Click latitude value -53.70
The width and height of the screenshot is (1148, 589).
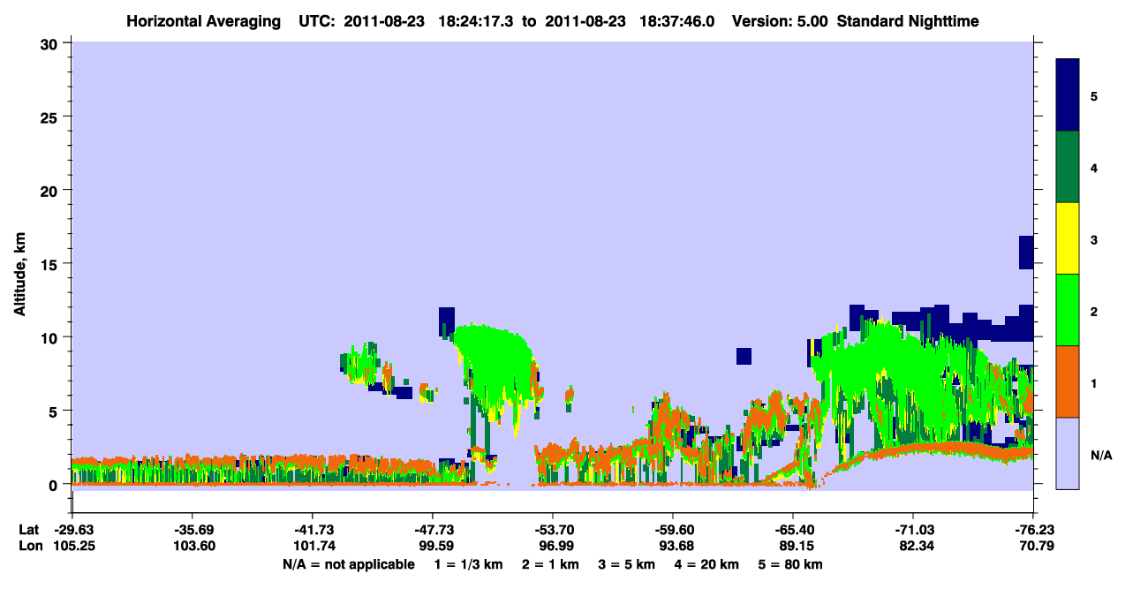[553, 530]
